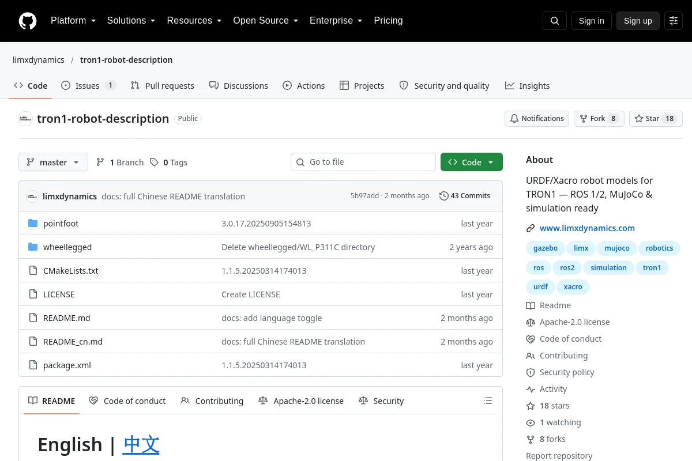Click the branch icon next to 1 Branch

click(x=100, y=163)
